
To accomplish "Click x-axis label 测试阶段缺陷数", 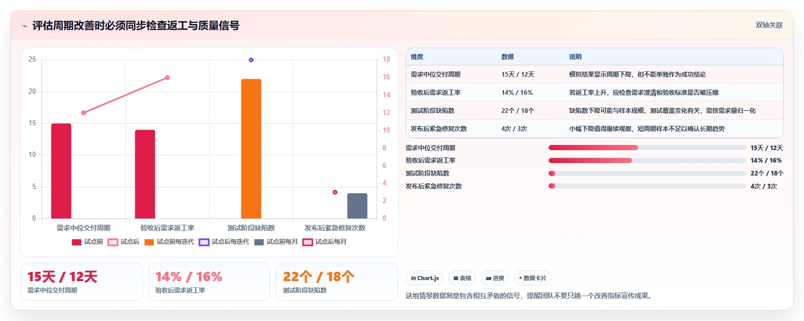I will tap(251, 228).
